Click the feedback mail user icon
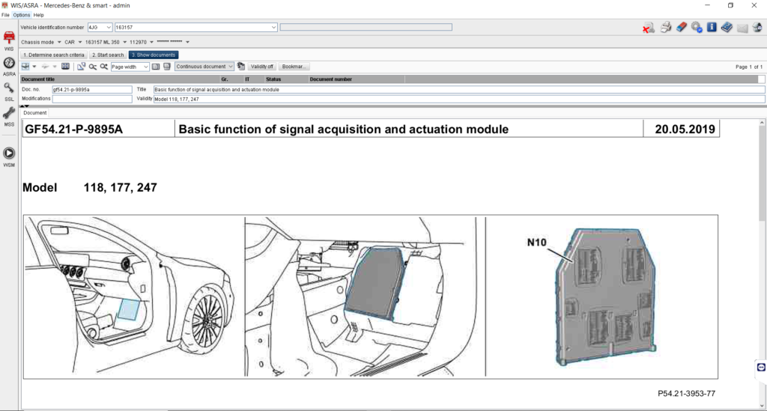Viewport: 767px width, 411px height. [x=757, y=28]
